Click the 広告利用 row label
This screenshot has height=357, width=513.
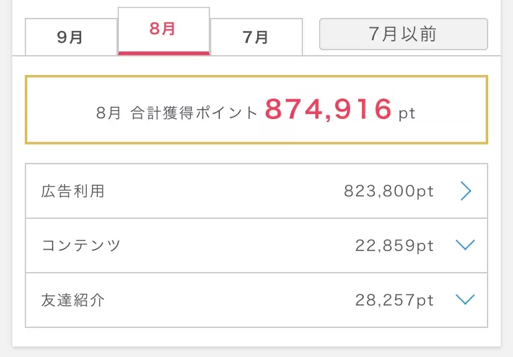point(72,191)
